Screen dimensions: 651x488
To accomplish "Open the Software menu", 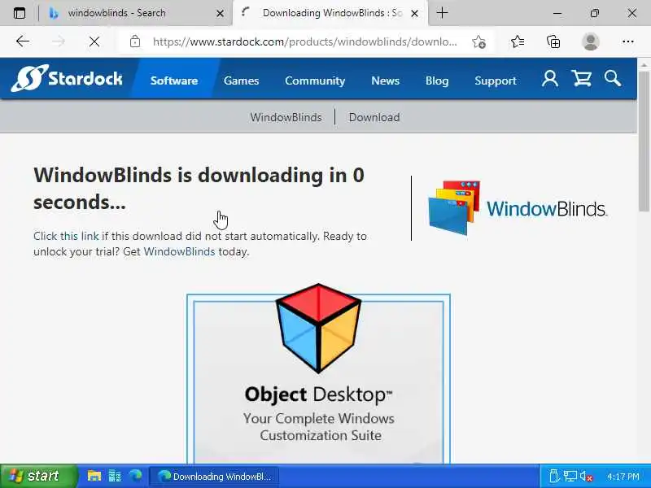I will [x=174, y=81].
